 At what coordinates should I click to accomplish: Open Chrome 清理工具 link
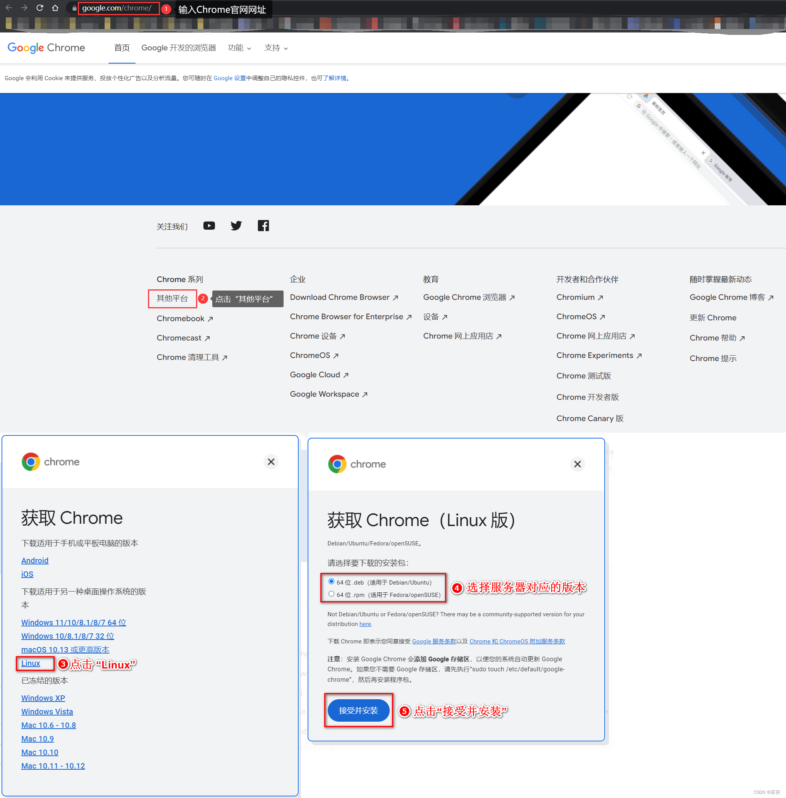192,357
